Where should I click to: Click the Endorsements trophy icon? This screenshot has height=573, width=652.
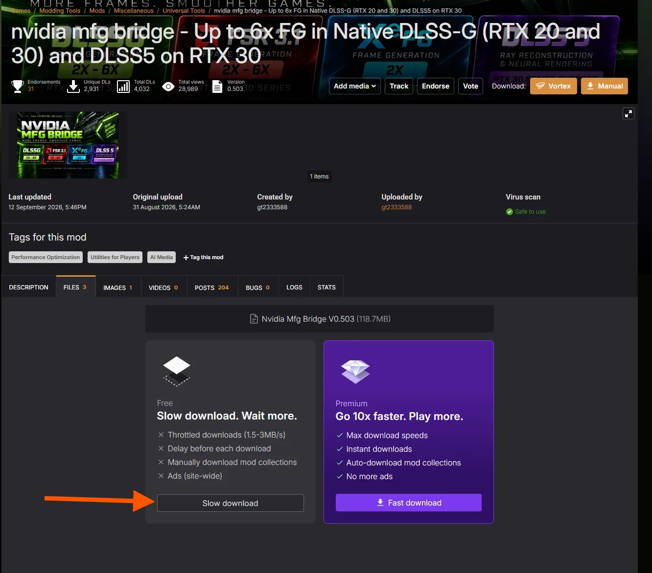point(18,86)
